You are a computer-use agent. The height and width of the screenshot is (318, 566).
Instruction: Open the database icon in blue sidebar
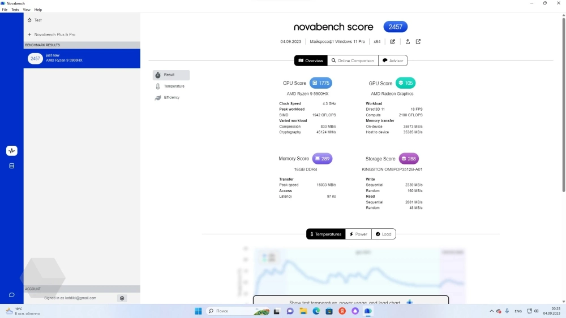pyautogui.click(x=11, y=166)
